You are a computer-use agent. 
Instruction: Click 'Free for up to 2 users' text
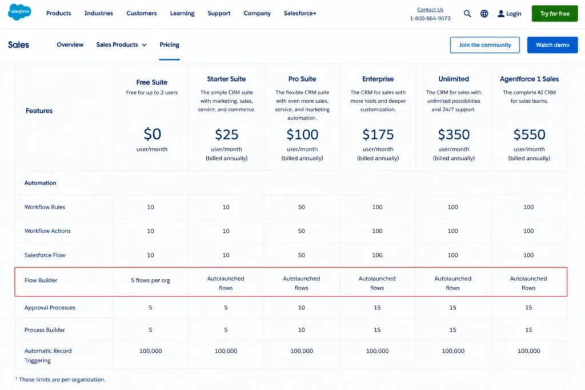[x=152, y=93]
